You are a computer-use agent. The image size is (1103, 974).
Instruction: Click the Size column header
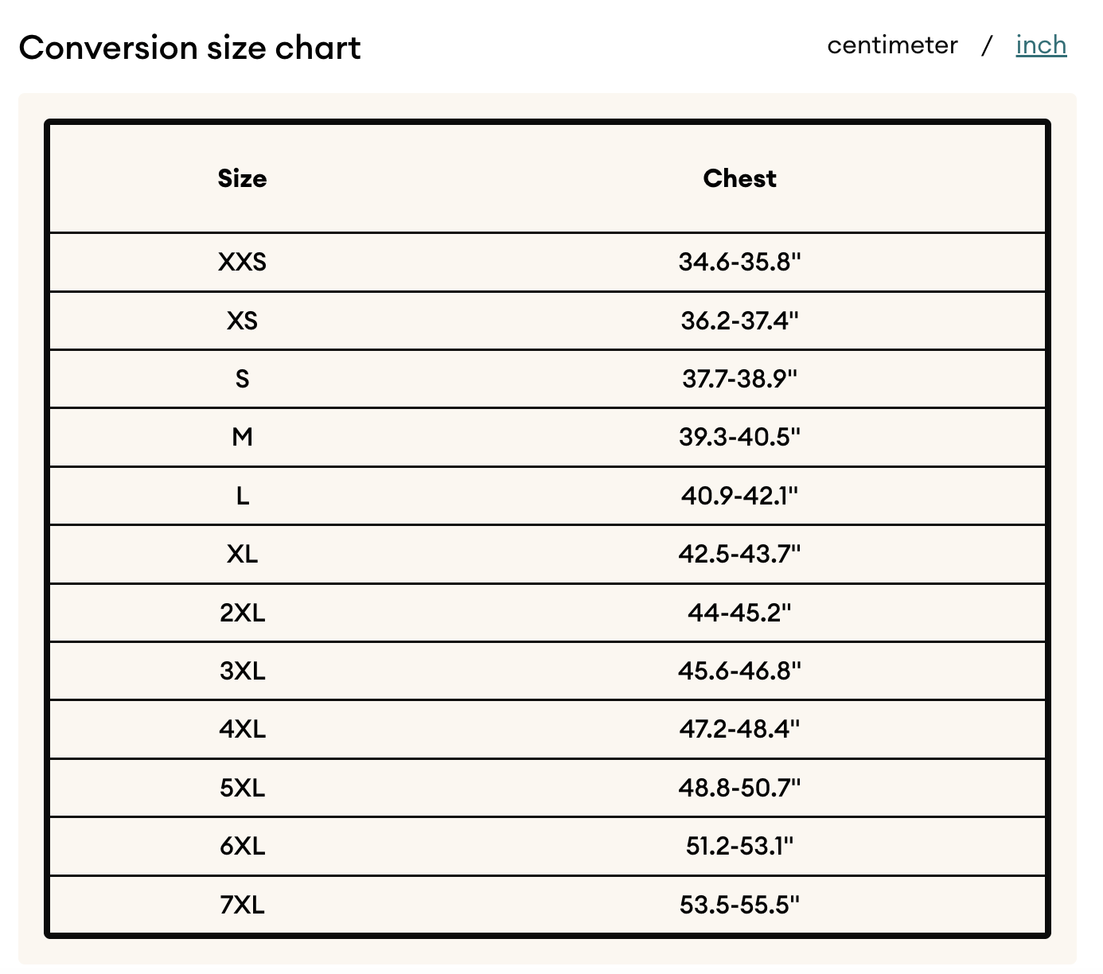(242, 178)
